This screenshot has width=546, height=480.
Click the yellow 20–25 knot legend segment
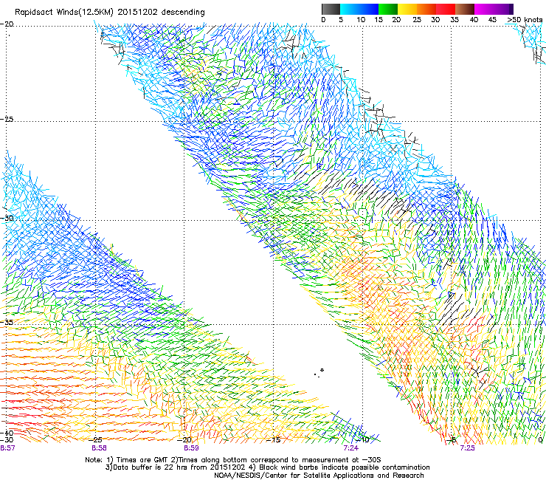click(407, 9)
